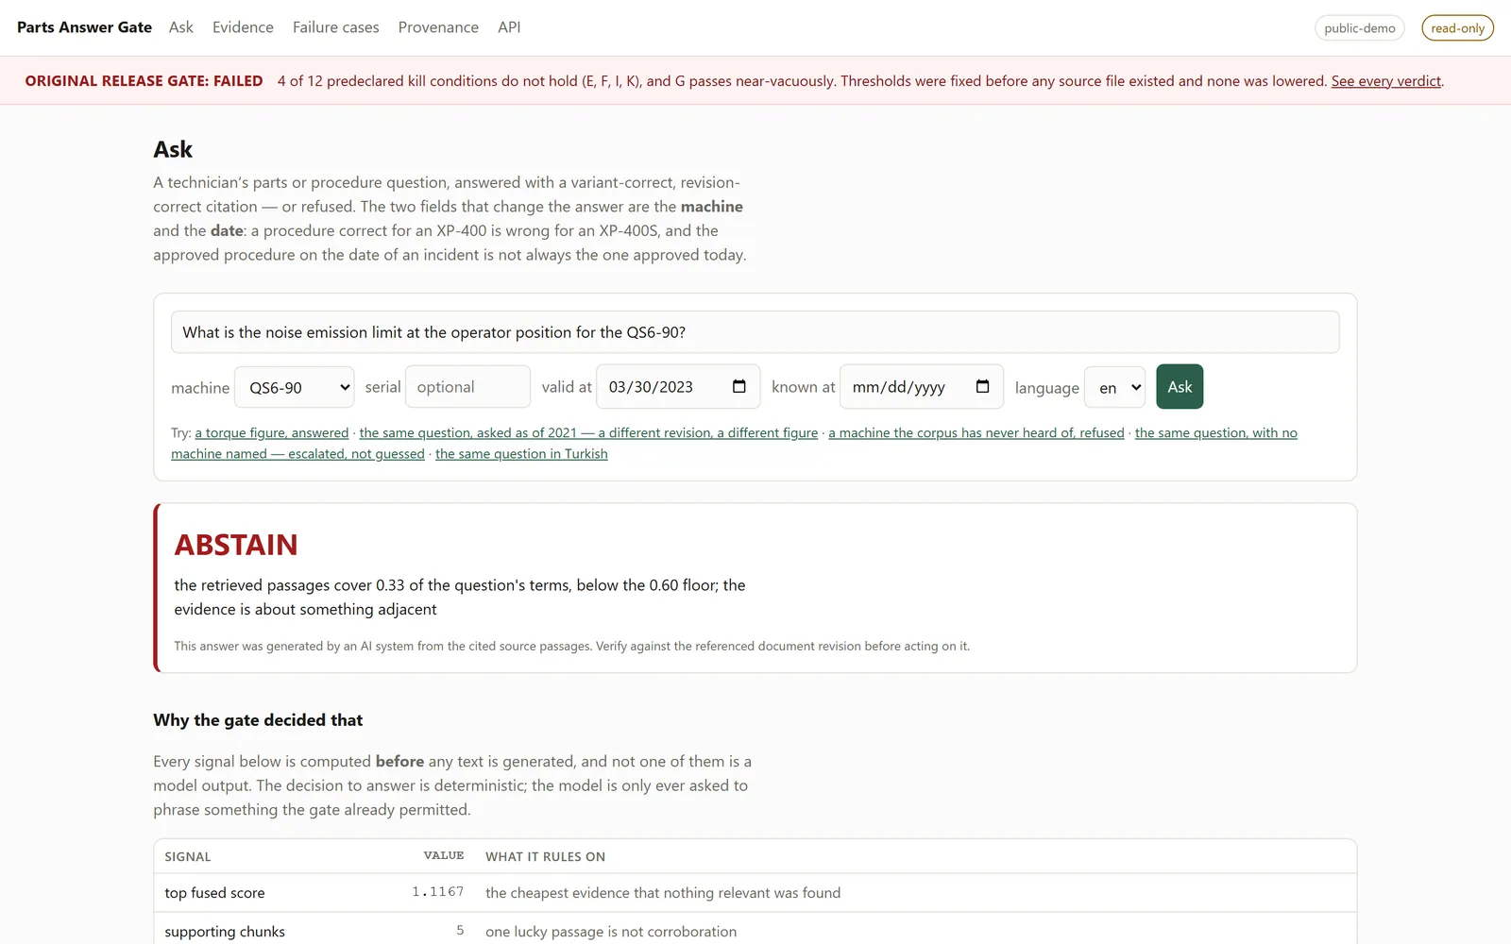The height and width of the screenshot is (944, 1511).
Task: Click the SIGNAL column header
Action: pyautogui.click(x=188, y=857)
